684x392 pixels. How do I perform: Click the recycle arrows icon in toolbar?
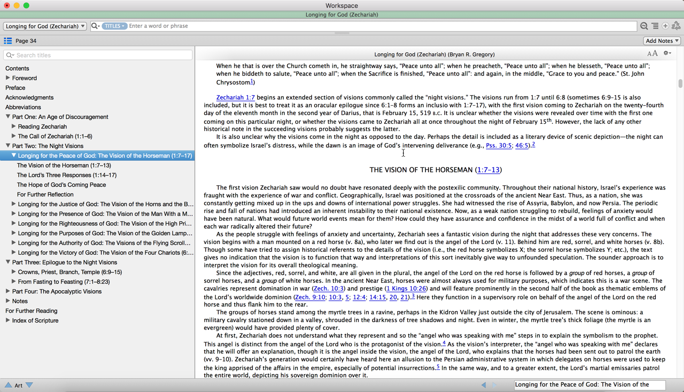click(x=676, y=26)
